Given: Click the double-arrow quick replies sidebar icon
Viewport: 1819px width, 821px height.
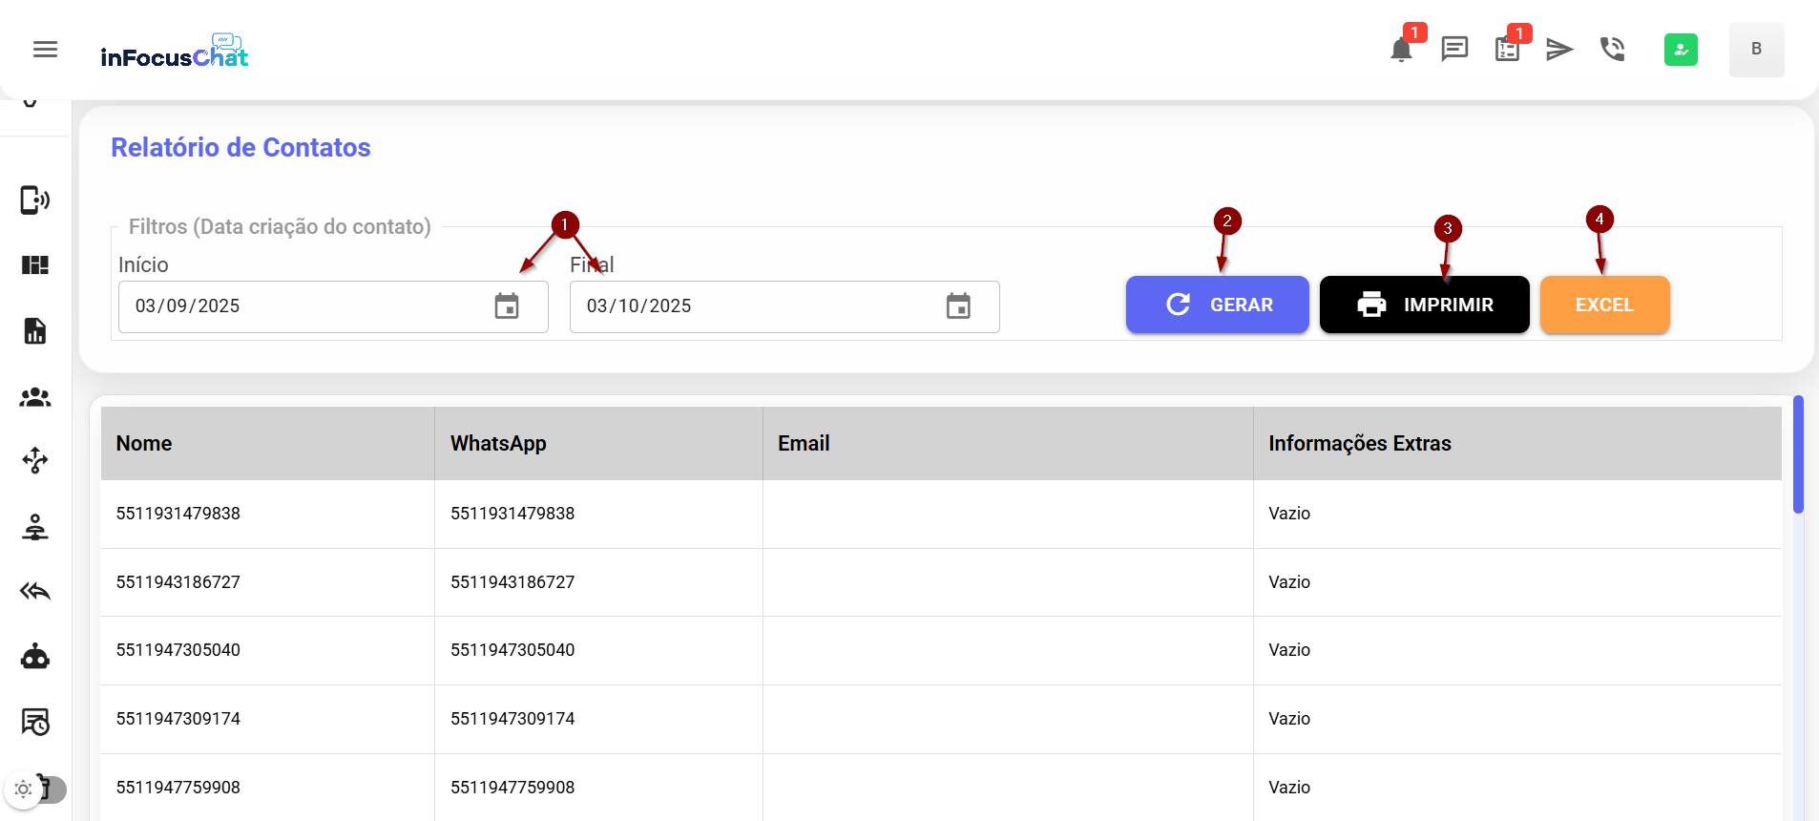Looking at the screenshot, I should pyautogui.click(x=35, y=592).
